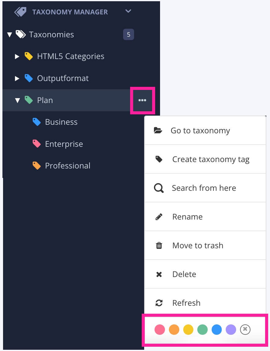Select Go to taxonomy from the menu
Image resolution: width=270 pixels, height=351 pixels.
(x=200, y=130)
